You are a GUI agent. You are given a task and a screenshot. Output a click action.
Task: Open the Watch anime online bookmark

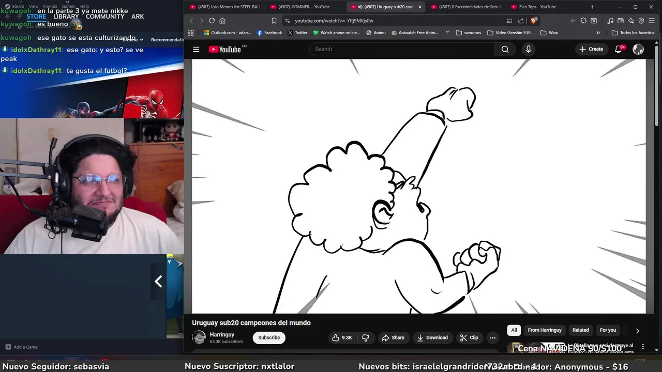[336, 33]
